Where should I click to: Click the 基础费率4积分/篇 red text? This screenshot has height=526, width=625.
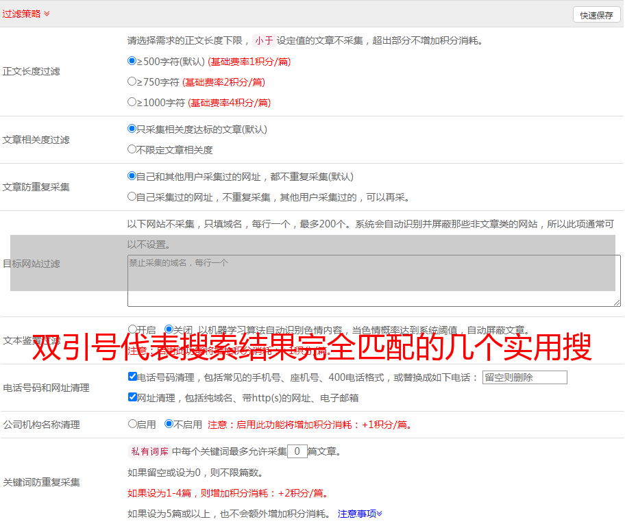(x=229, y=103)
